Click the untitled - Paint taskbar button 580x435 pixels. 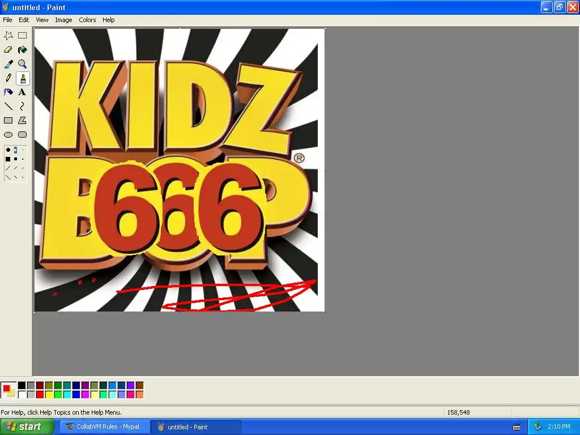coord(196,427)
